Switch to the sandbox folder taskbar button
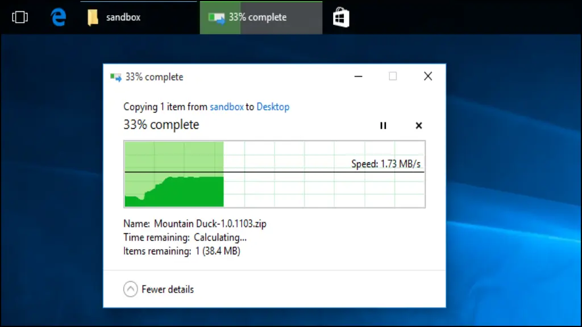Viewport: 582px width, 327px height. (139, 18)
